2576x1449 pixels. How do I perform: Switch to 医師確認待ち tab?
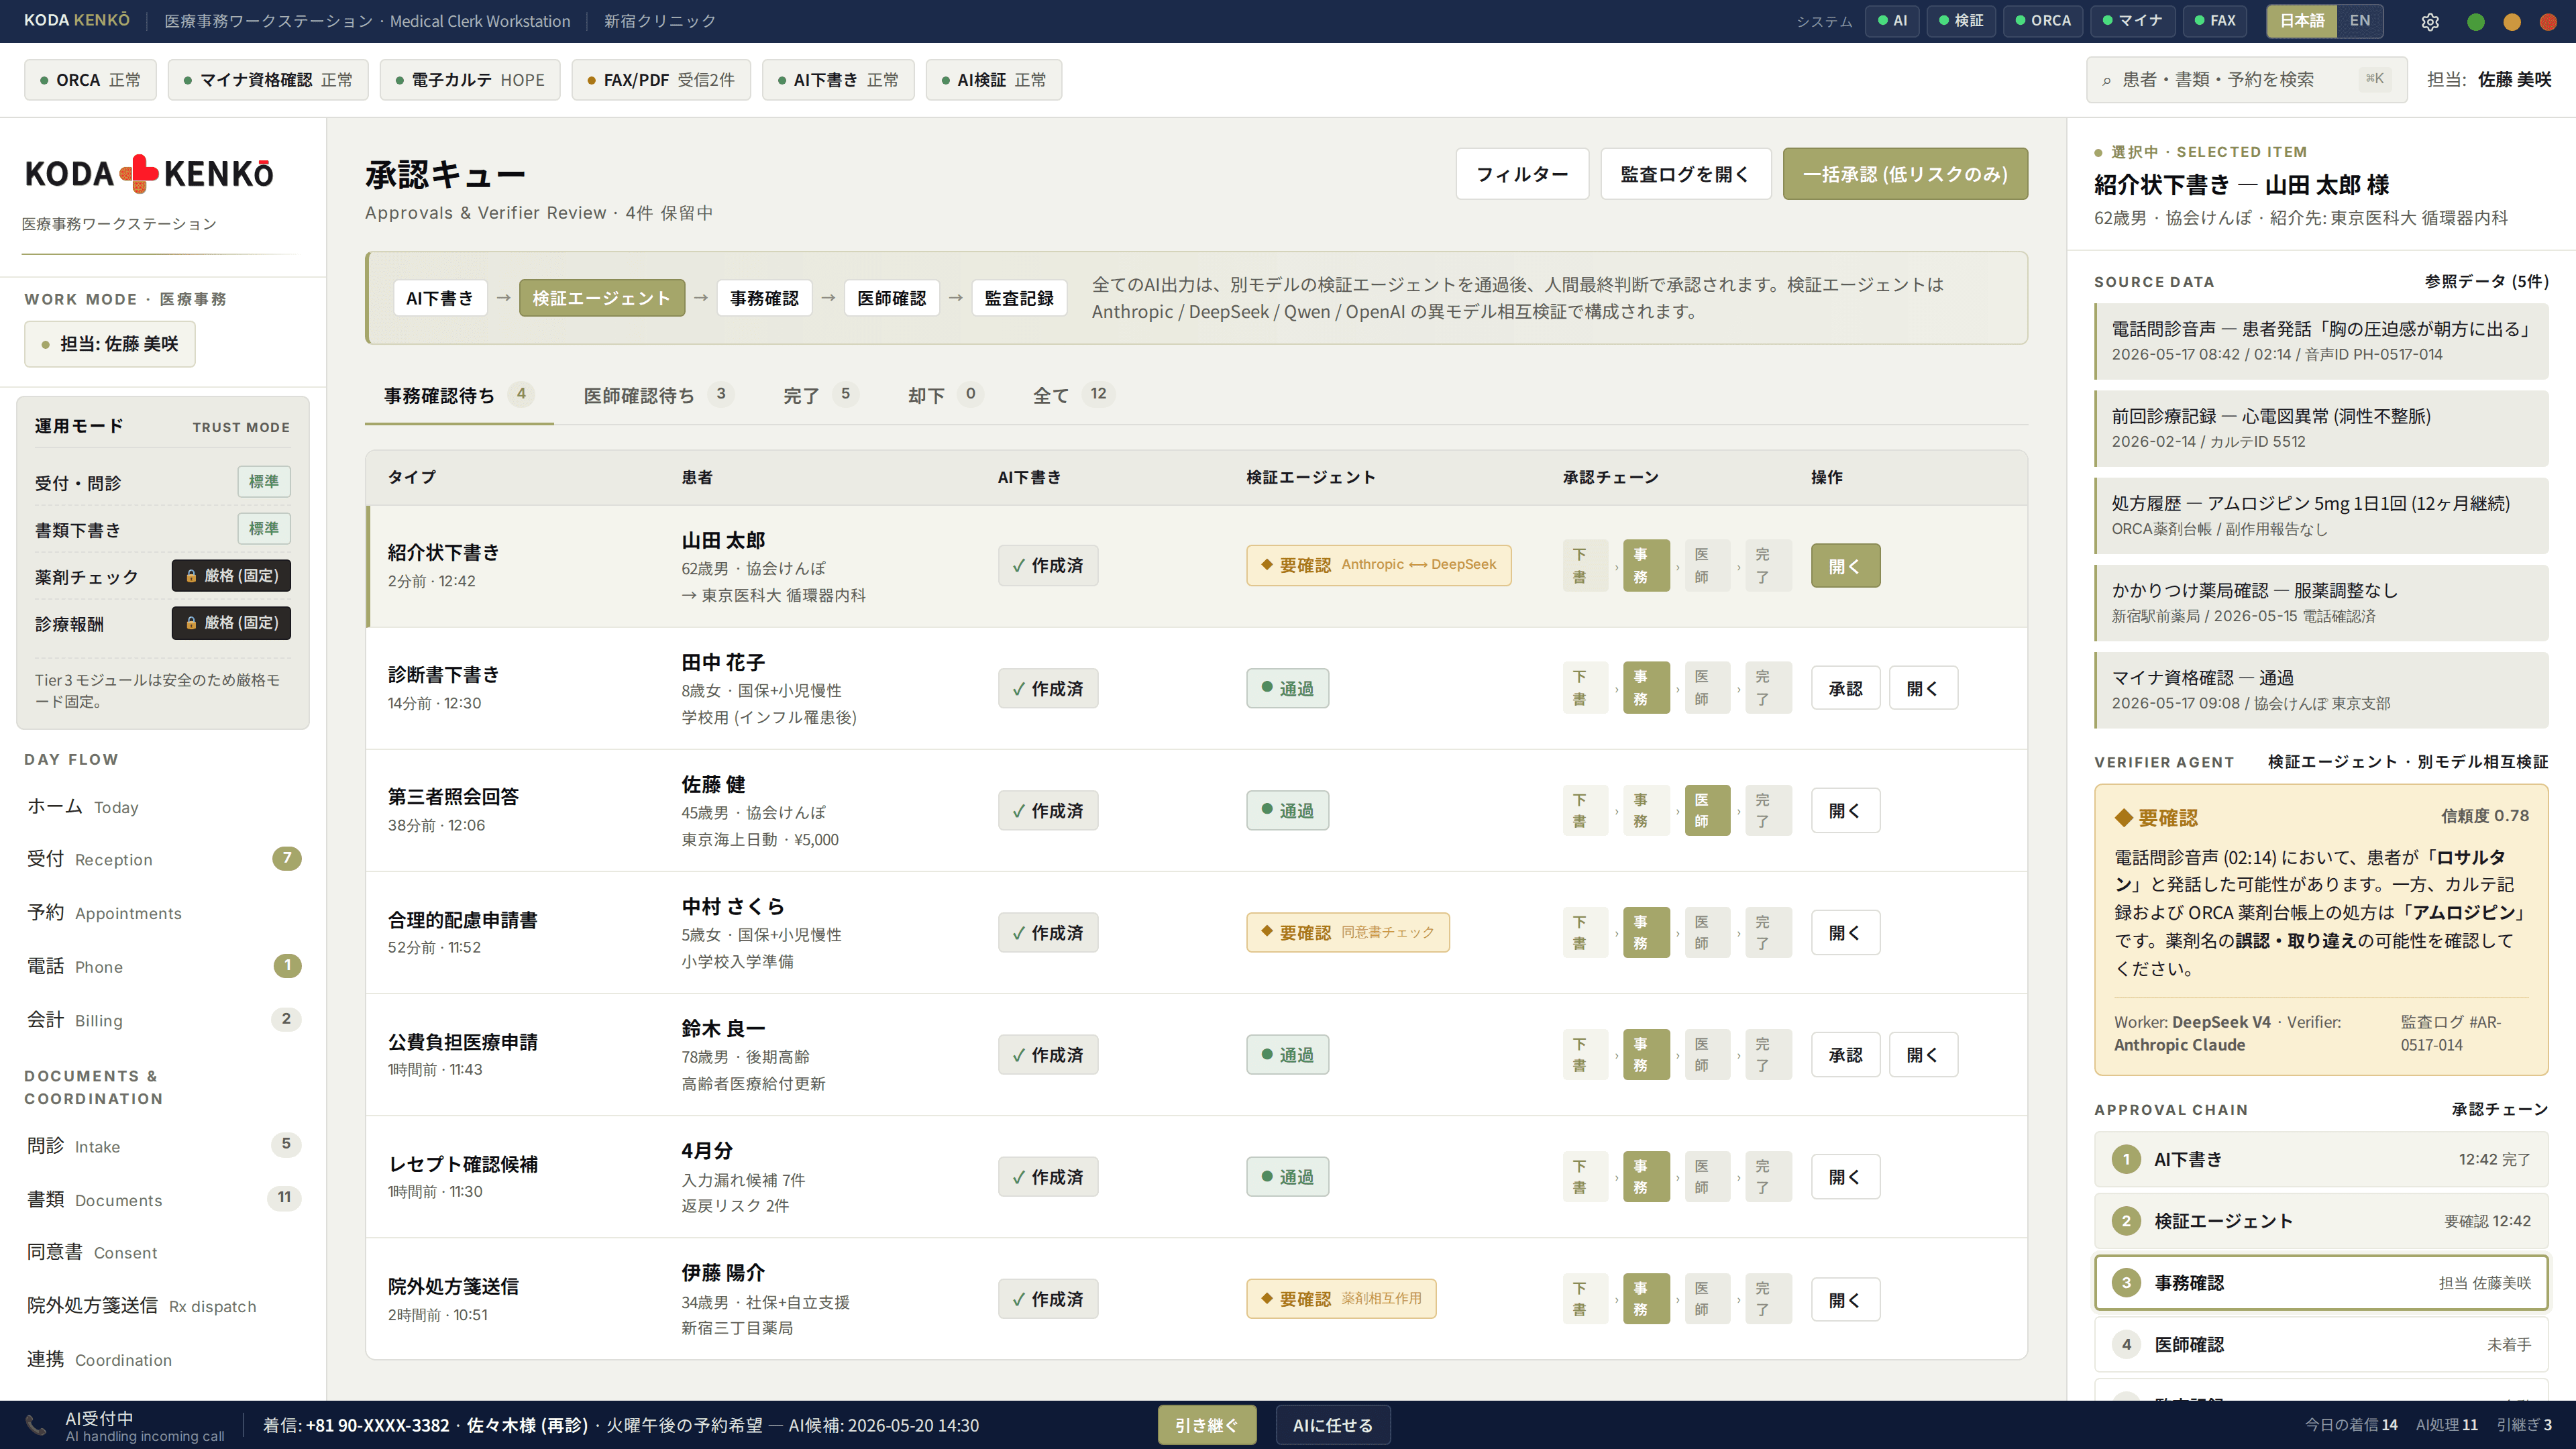[658, 396]
